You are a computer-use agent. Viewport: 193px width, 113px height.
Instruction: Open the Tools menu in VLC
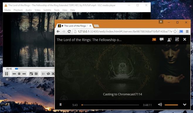(x=57, y=10)
